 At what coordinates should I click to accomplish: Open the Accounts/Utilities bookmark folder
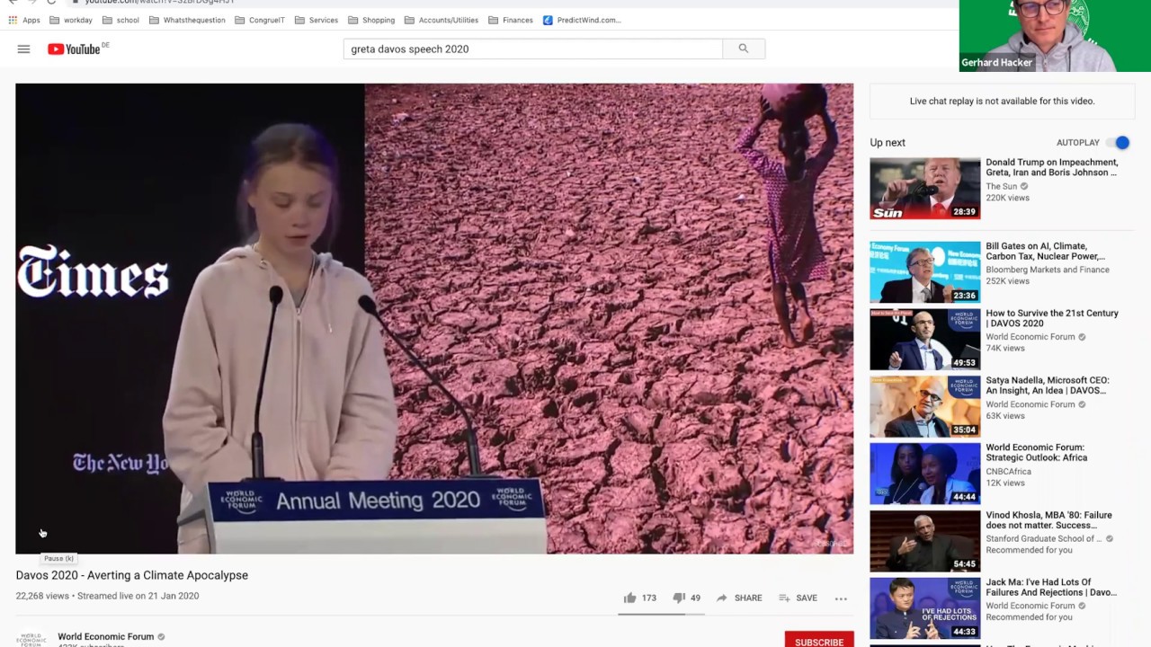click(x=442, y=20)
